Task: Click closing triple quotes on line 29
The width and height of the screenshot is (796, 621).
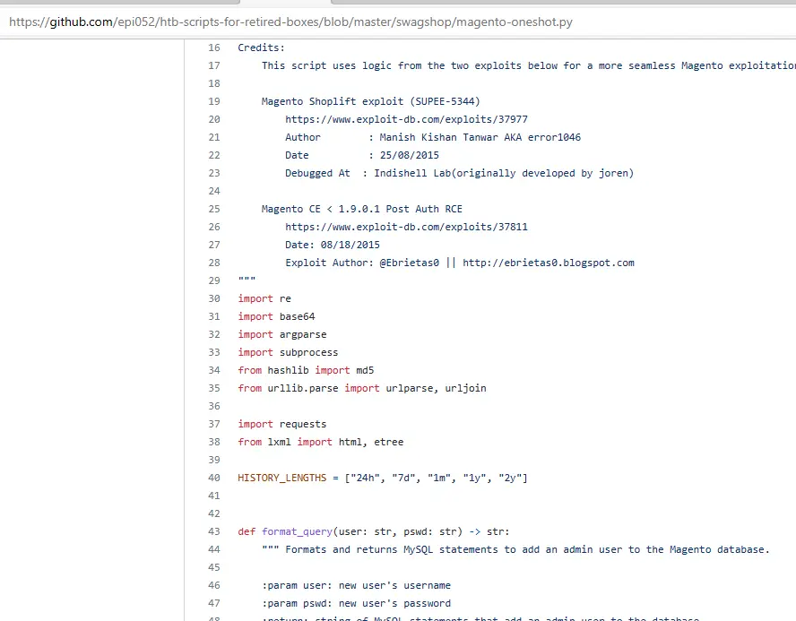Action: pos(247,280)
